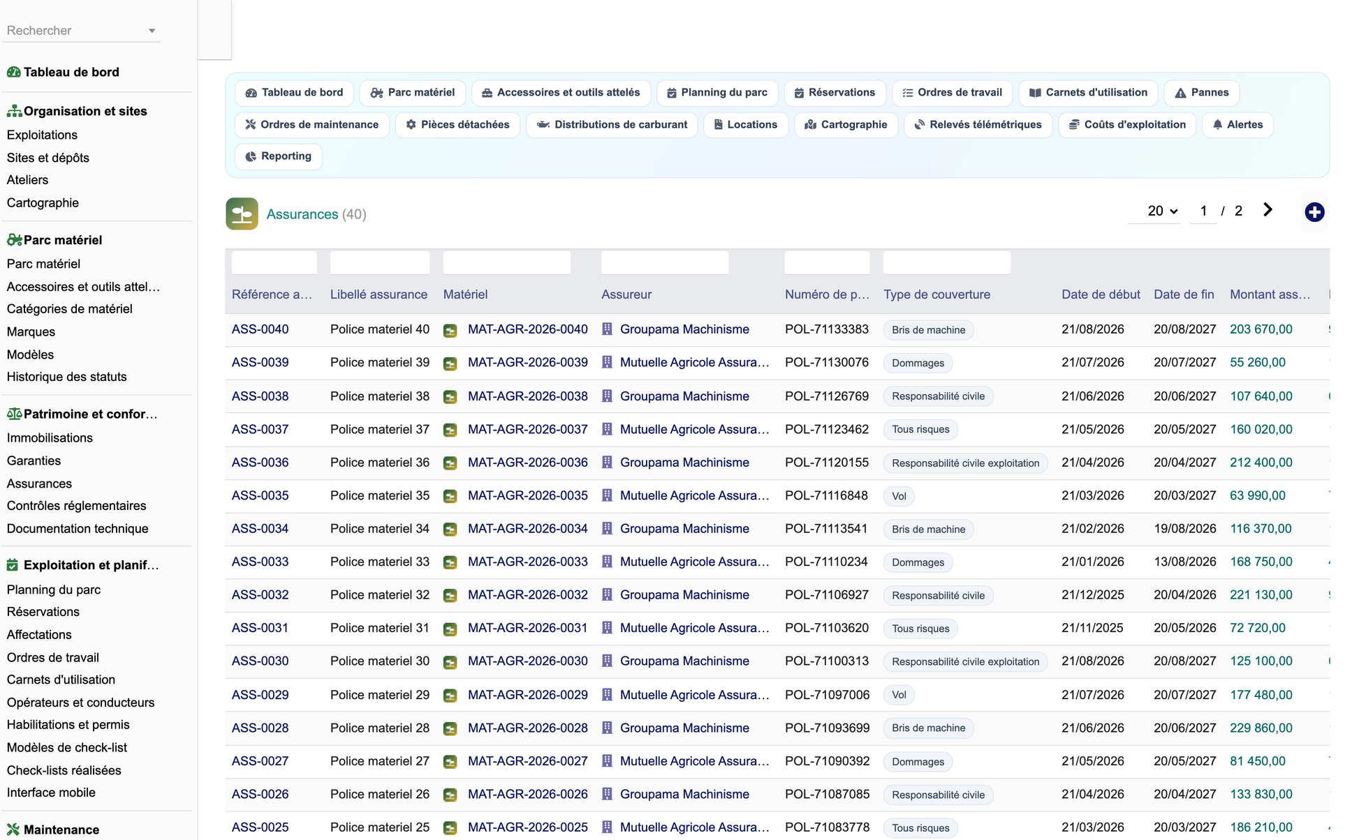Image resolution: width=1359 pixels, height=840 pixels.
Task: Open insurance record ASS-0040
Action: [260, 329]
